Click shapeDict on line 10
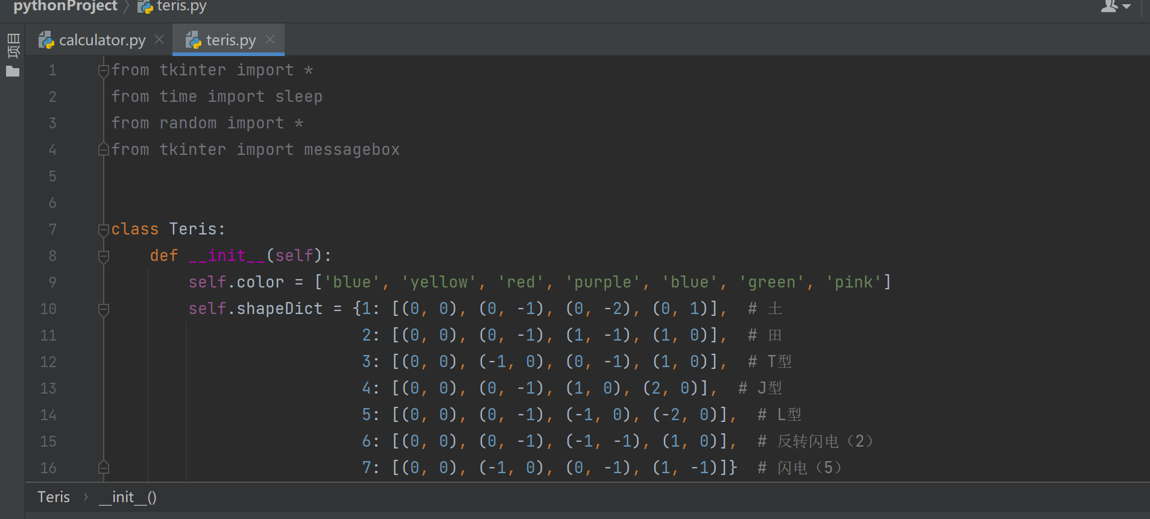Screen dimensions: 1150x519 point(279,309)
